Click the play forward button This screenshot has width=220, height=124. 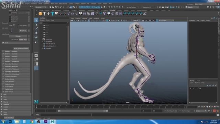tap(210, 107)
